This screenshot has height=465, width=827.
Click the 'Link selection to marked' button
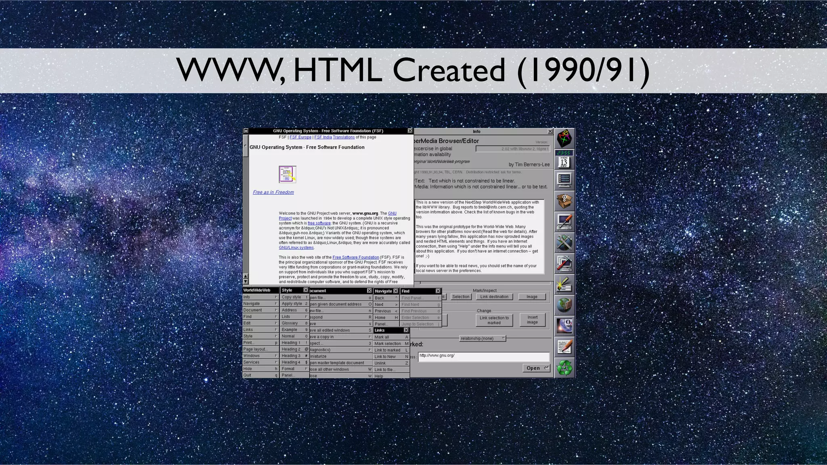(494, 320)
